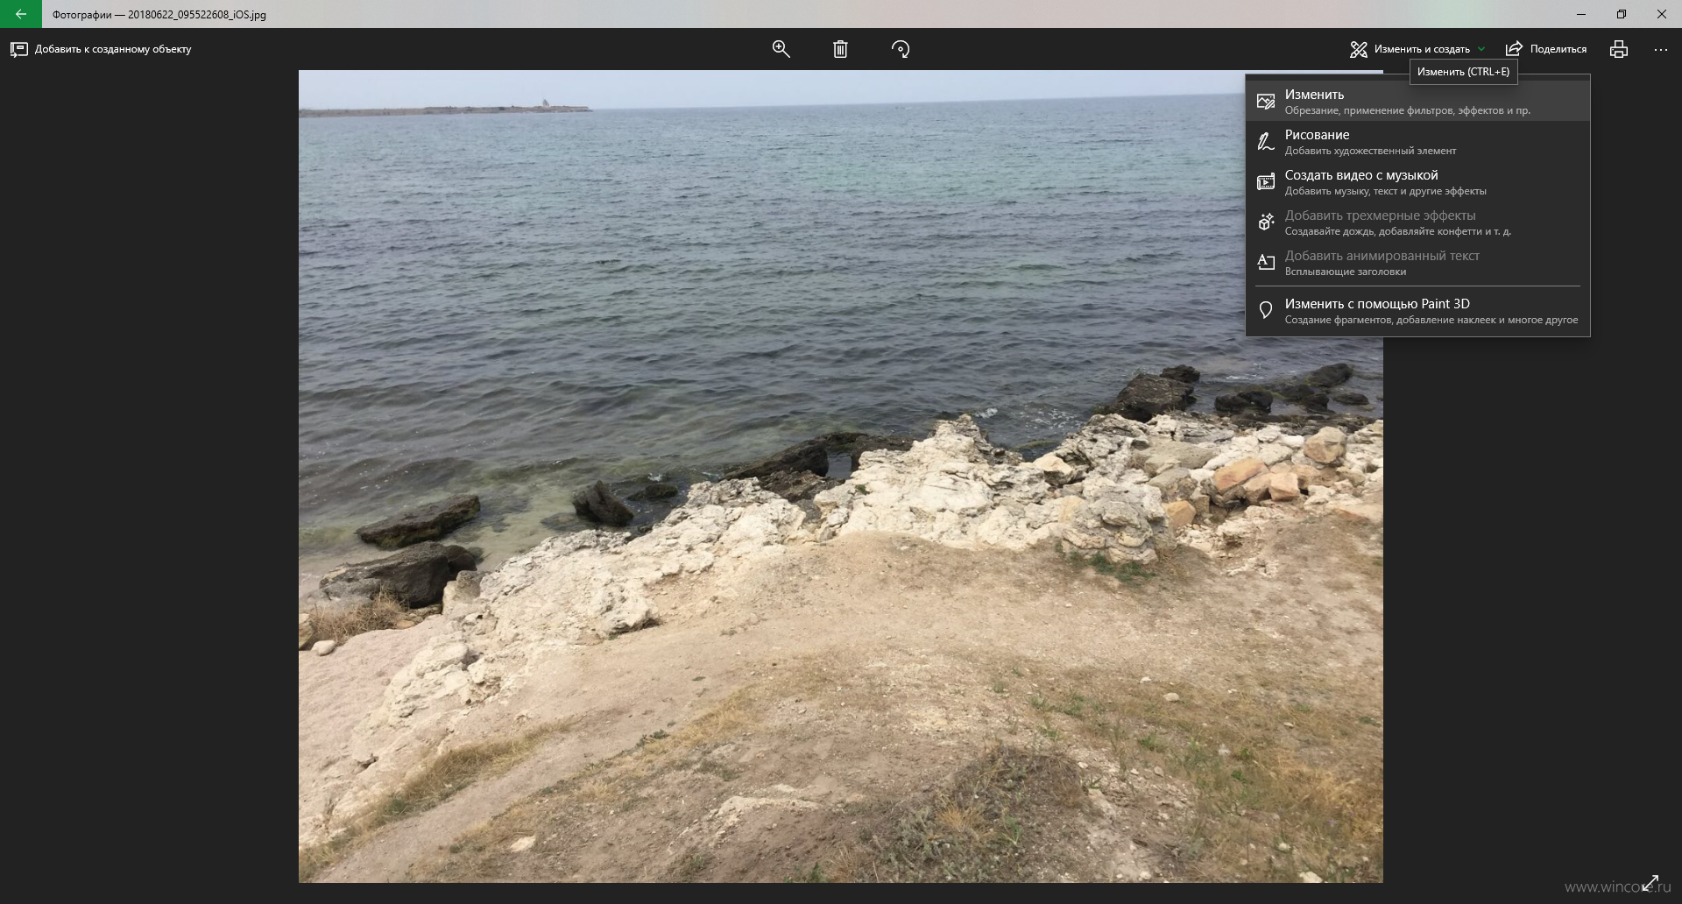Select 'Изменить' menu entry
This screenshot has width=1682, height=904.
(1417, 102)
